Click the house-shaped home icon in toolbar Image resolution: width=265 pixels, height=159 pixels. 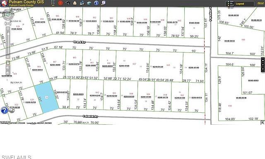point(75,3)
